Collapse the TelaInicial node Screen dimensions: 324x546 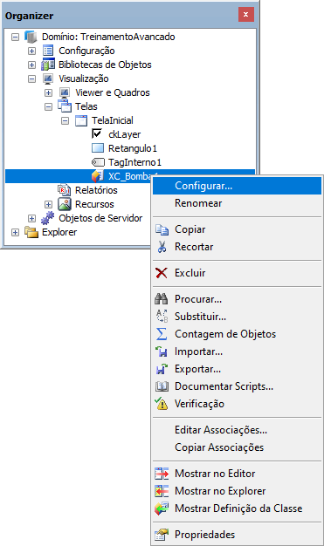65,121
